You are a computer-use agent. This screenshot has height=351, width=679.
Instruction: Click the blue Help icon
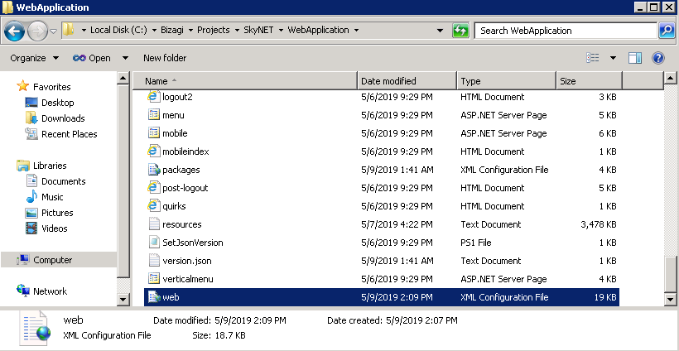click(657, 58)
